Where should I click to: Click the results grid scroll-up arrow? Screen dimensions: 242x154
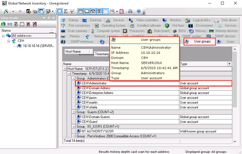(235, 49)
